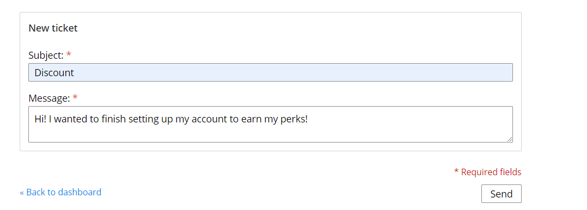Select the Message field label
The image size is (587, 210).
pyautogui.click(x=49, y=98)
